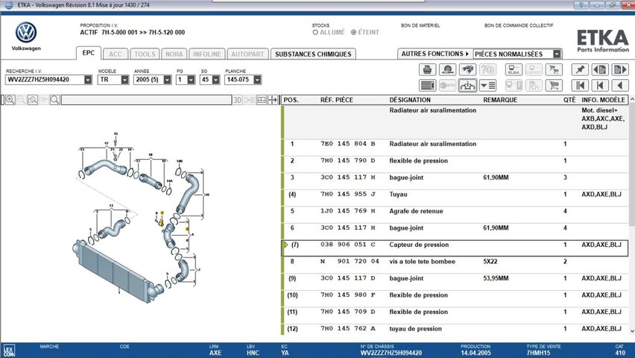
Task: Open the MODÈLE dropdown showing TR
Action: pos(124,80)
